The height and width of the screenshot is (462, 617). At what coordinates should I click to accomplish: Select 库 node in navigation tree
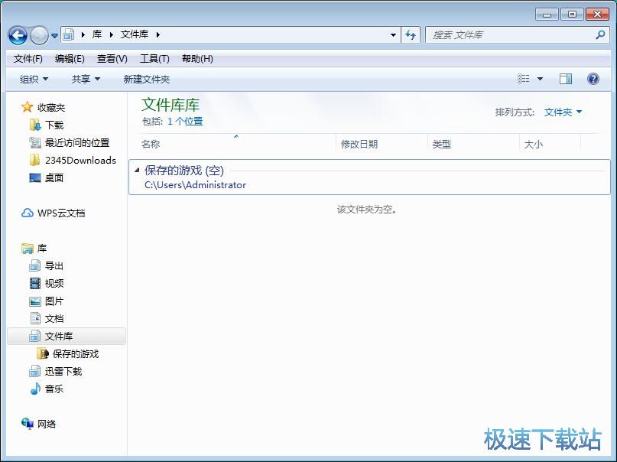click(x=34, y=249)
